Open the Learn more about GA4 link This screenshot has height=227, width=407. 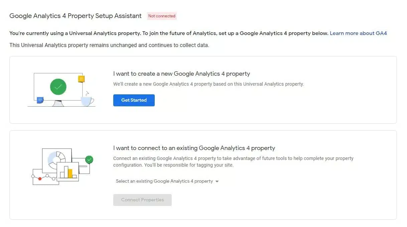pyautogui.click(x=358, y=33)
